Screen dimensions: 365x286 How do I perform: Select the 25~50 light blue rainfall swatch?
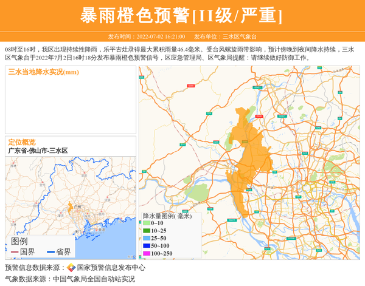coord(146,239)
